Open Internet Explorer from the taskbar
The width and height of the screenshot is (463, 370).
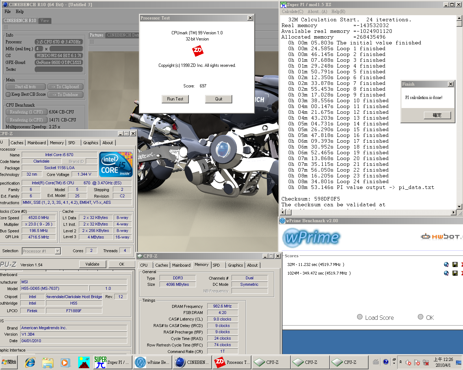point(30,362)
